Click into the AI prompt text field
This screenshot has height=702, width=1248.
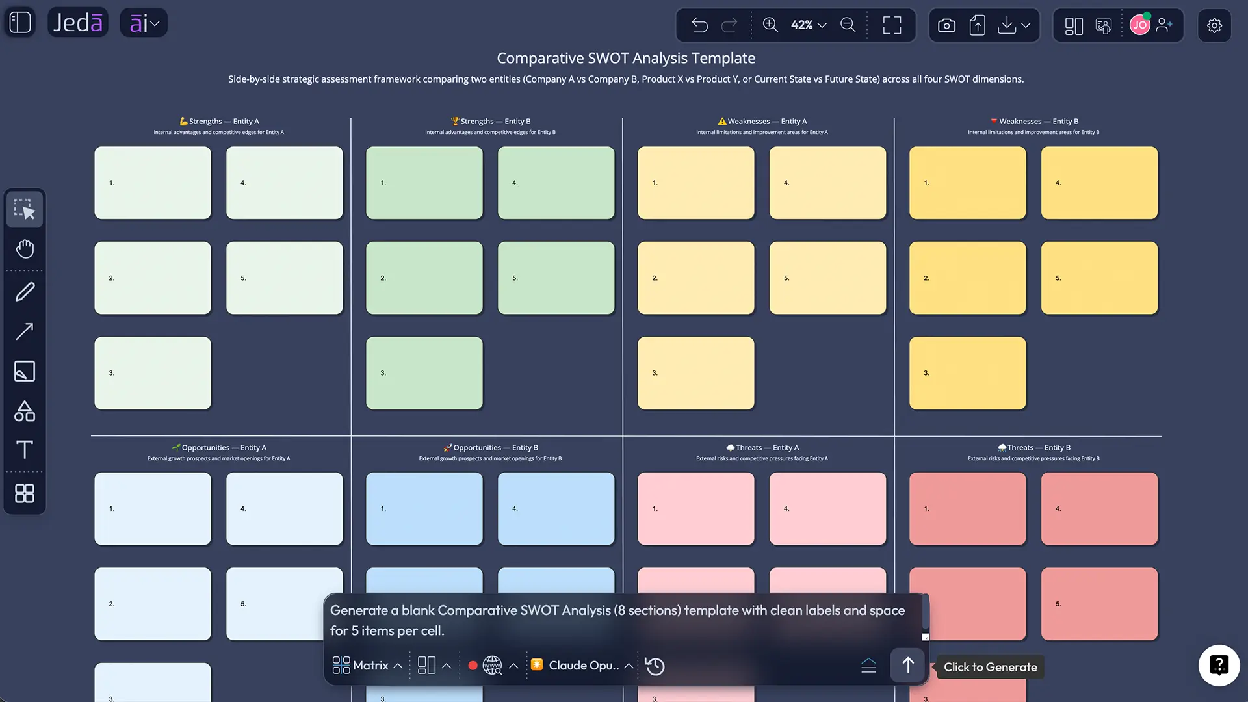click(x=623, y=621)
